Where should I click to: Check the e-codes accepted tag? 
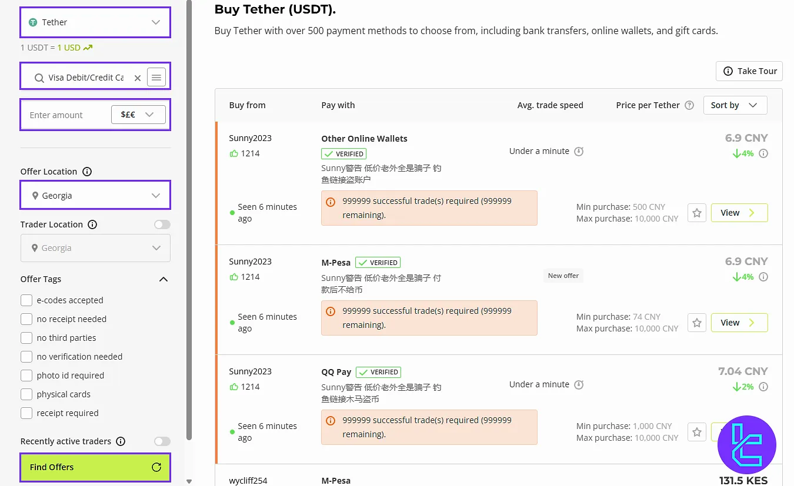tap(26, 300)
